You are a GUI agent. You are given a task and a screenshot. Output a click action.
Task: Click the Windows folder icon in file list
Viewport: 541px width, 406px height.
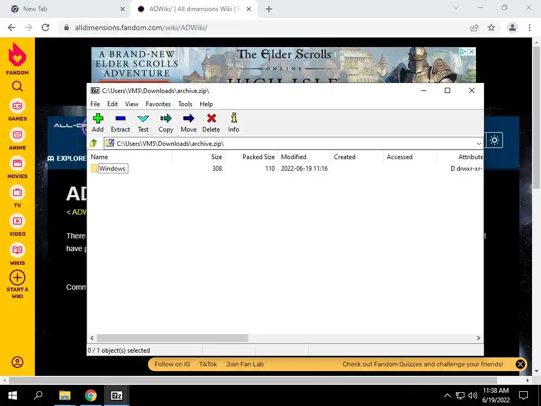(x=94, y=169)
